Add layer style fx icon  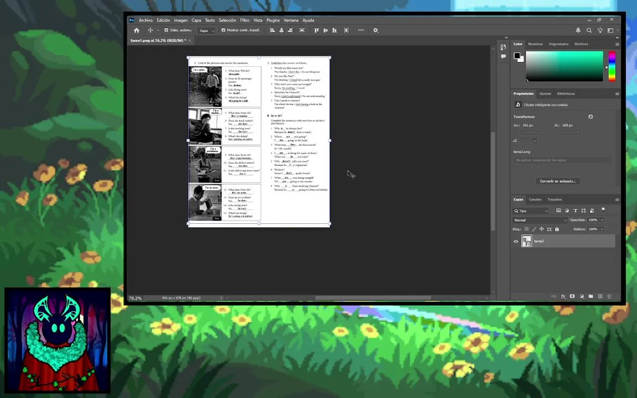coord(563,296)
